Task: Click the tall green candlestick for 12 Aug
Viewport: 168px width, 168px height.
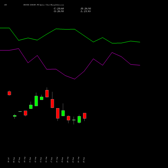Action: (36, 101)
